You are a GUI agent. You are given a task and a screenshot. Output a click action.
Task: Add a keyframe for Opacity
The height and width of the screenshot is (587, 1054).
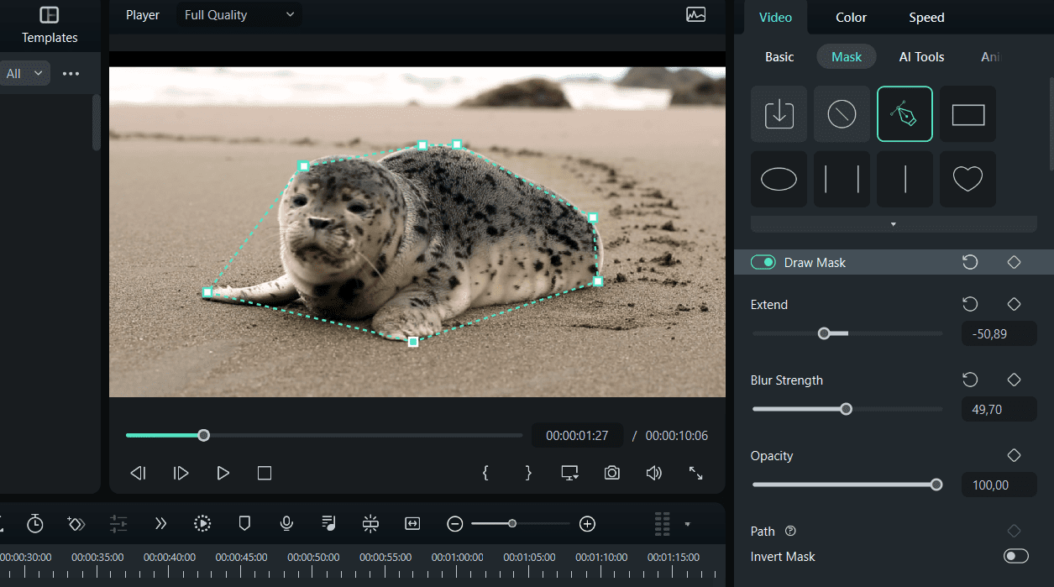(1014, 455)
